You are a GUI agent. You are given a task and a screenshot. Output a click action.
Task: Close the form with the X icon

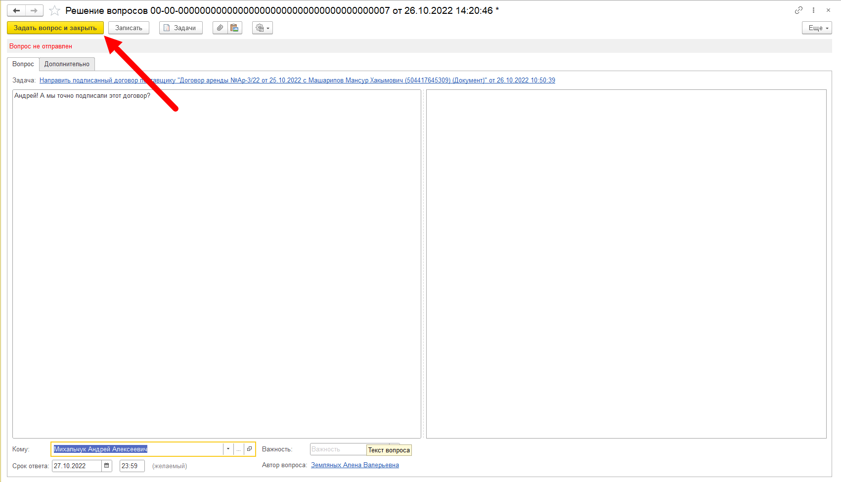(x=828, y=10)
